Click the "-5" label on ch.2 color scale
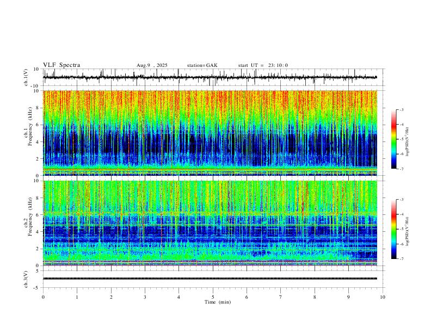Image resolution: width=431 pixels, height=333 pixels. (x=402, y=229)
